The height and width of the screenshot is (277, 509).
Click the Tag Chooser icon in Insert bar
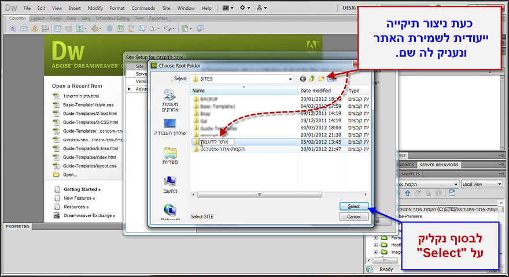(x=200, y=28)
